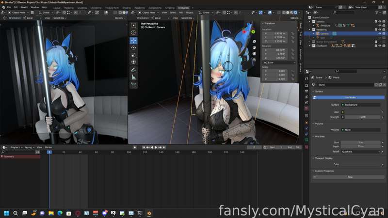Open the Render menu in the top bar
Screen dimensions: 388x218
24,7
